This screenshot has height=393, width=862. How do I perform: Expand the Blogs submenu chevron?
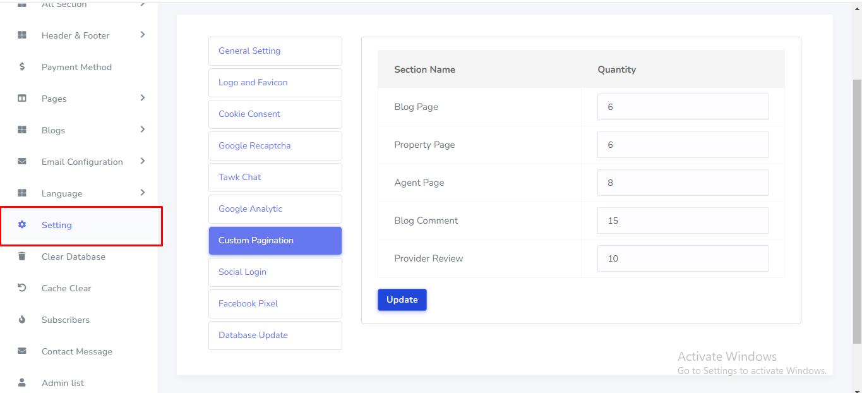coord(143,130)
